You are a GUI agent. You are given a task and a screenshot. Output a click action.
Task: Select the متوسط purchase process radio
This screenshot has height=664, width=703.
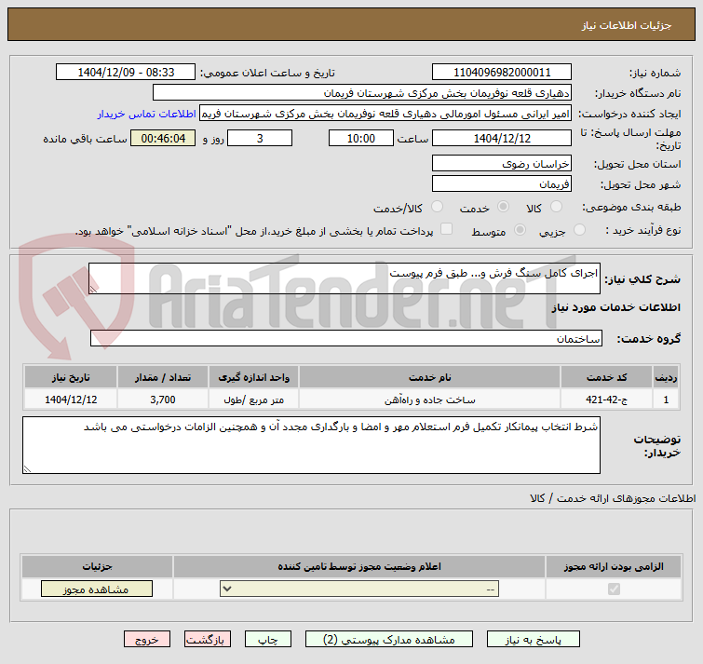pos(520,230)
